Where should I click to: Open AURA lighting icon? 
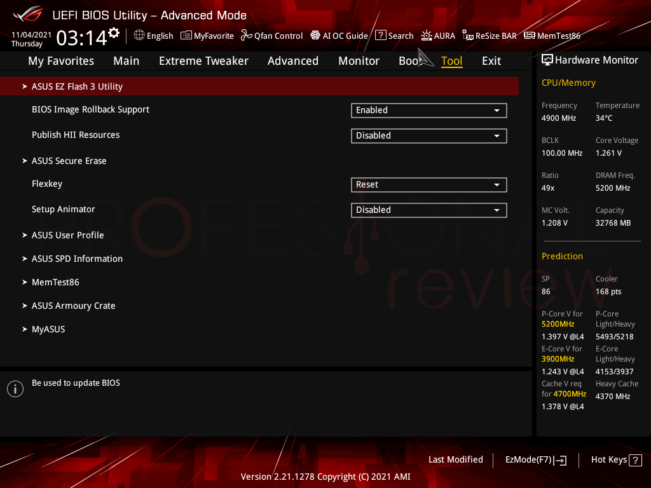click(427, 36)
